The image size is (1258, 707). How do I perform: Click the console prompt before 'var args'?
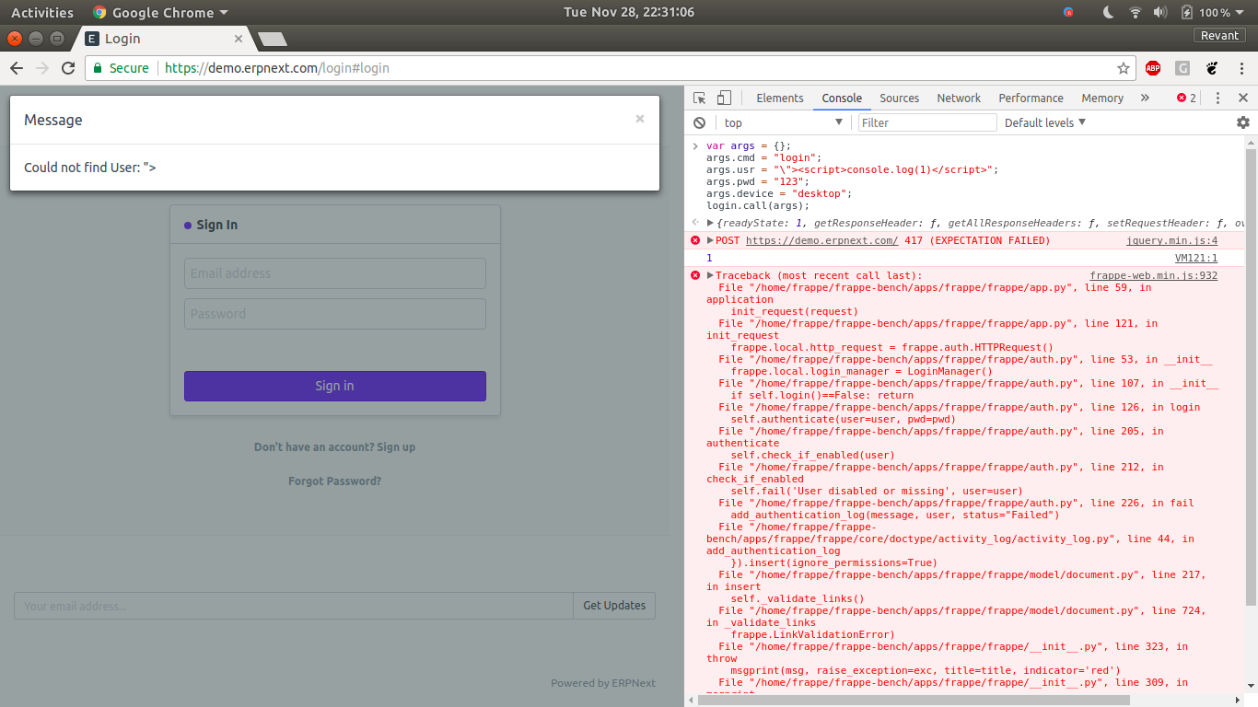(696, 145)
